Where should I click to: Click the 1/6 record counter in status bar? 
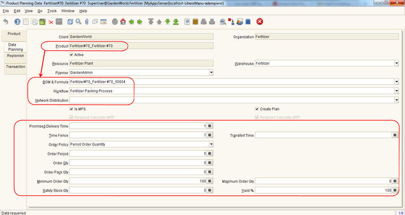[x=400, y=213]
